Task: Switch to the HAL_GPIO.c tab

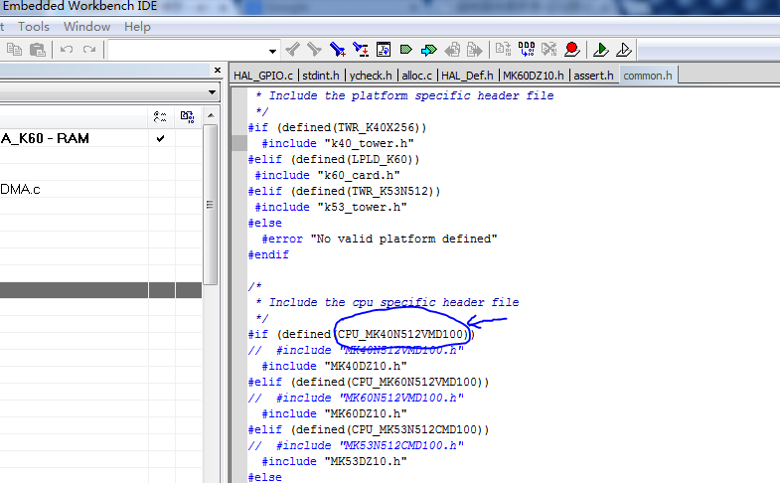Action: [263, 76]
